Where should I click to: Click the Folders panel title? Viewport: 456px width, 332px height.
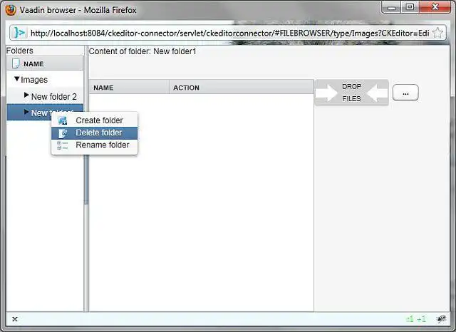click(x=20, y=51)
